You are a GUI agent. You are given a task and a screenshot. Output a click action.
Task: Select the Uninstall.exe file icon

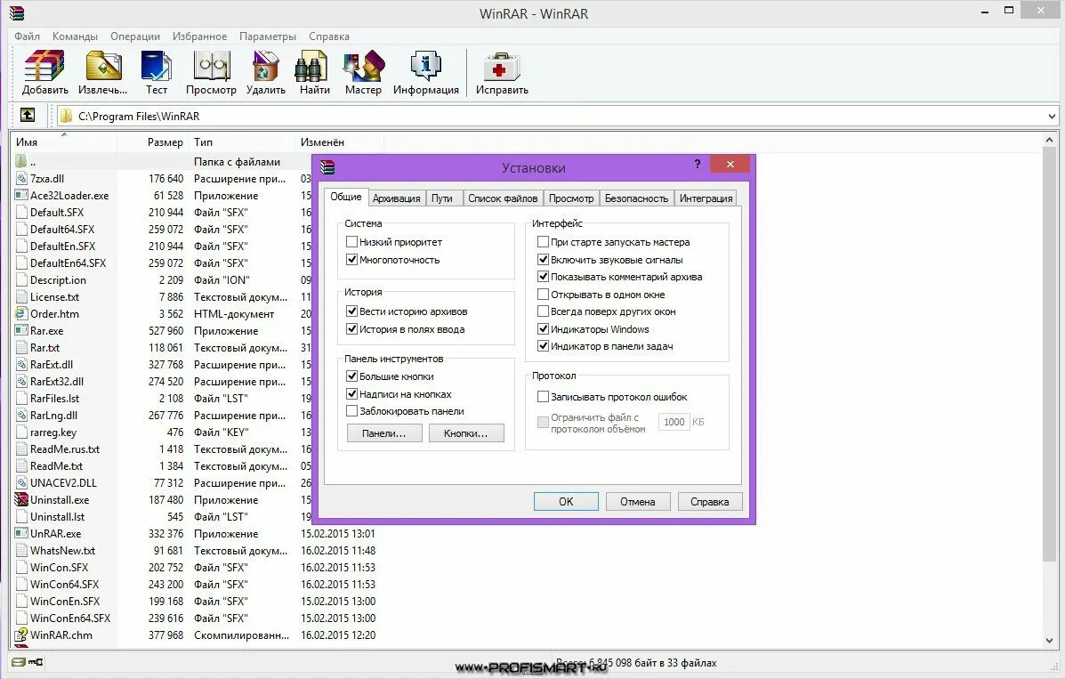tap(21, 499)
